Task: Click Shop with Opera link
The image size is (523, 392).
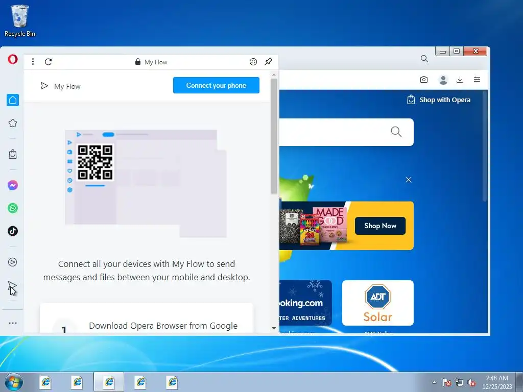Action: click(x=439, y=100)
